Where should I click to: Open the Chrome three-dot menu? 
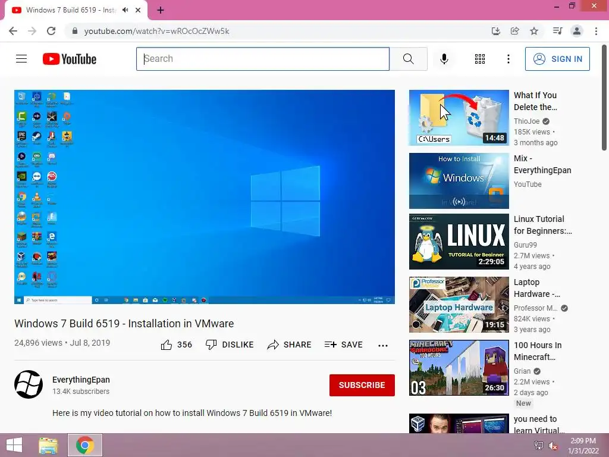point(596,31)
